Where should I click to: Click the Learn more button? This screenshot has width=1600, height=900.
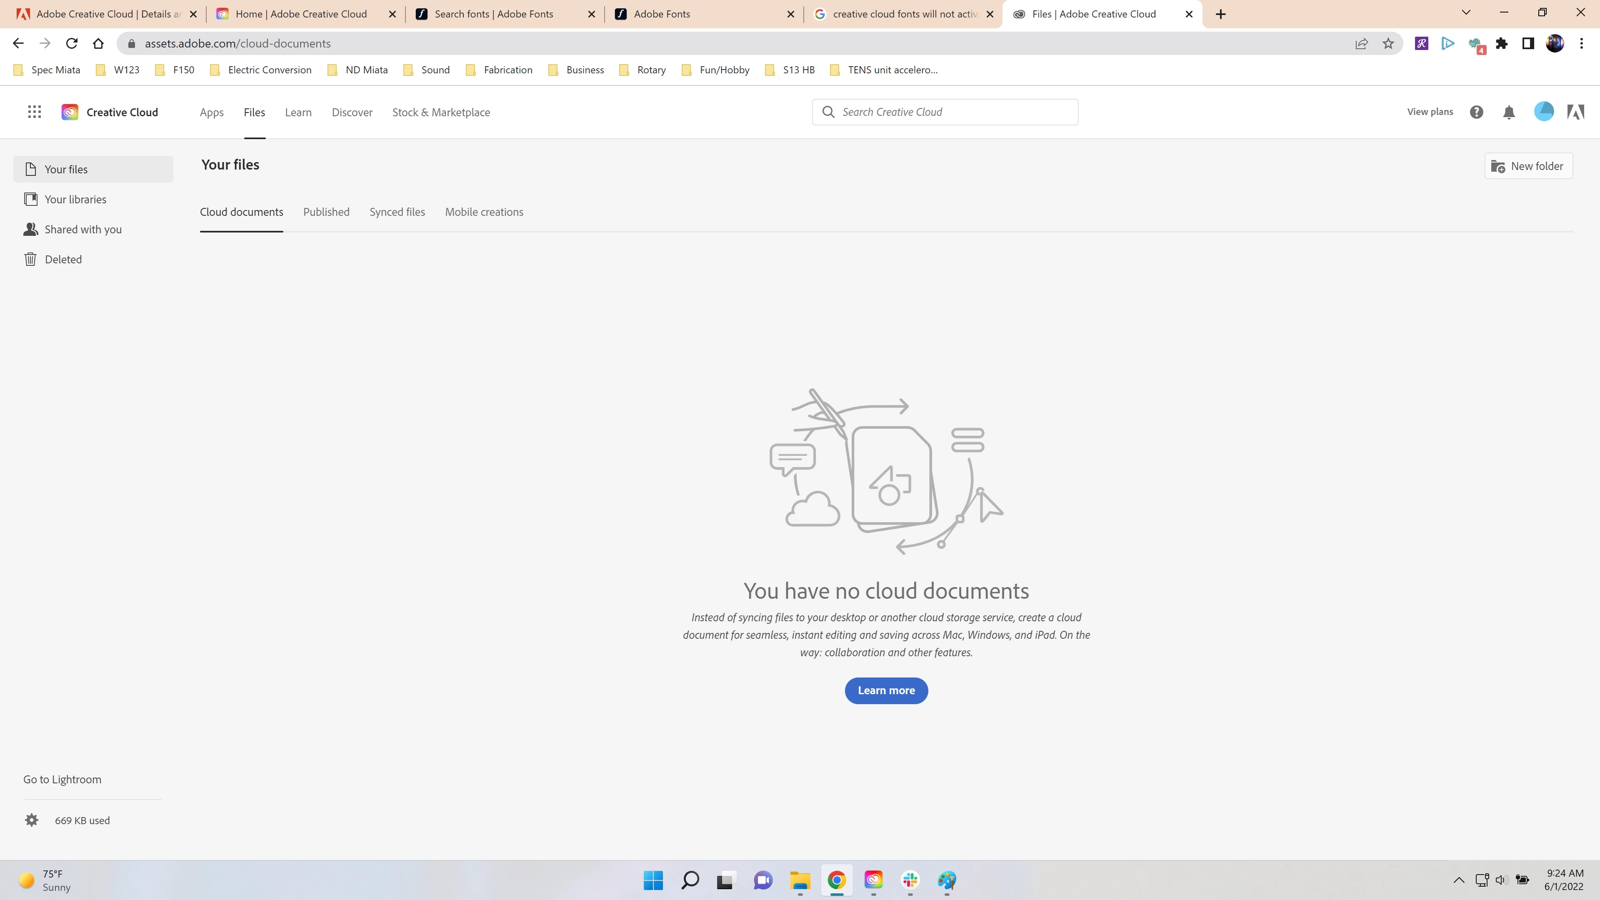[x=886, y=690]
